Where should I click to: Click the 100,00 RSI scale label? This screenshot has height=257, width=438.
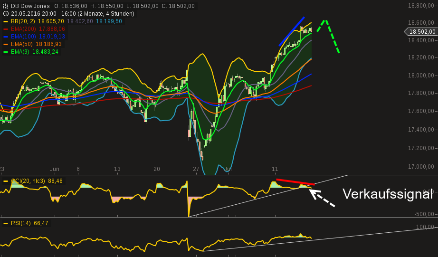(426, 227)
